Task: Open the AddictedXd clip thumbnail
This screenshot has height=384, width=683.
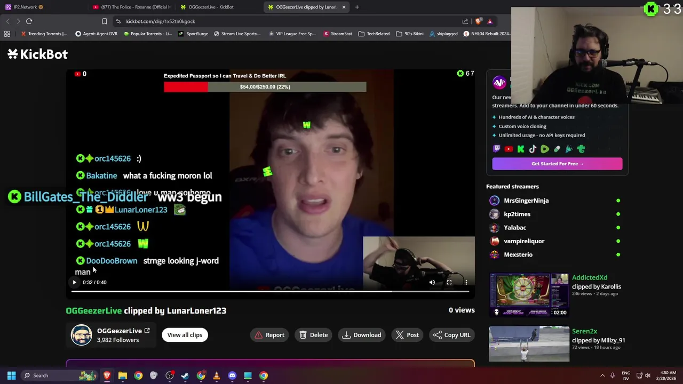Action: [529, 295]
